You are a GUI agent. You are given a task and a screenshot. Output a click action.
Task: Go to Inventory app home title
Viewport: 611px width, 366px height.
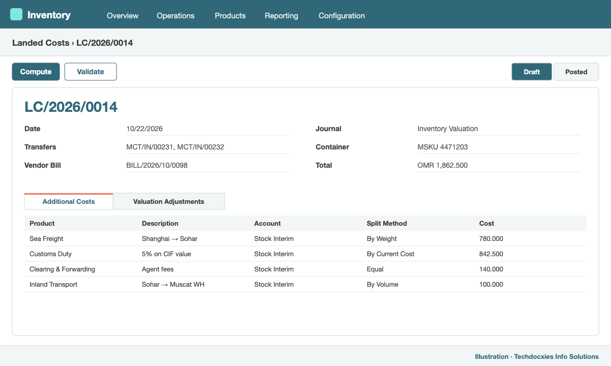[x=49, y=15]
